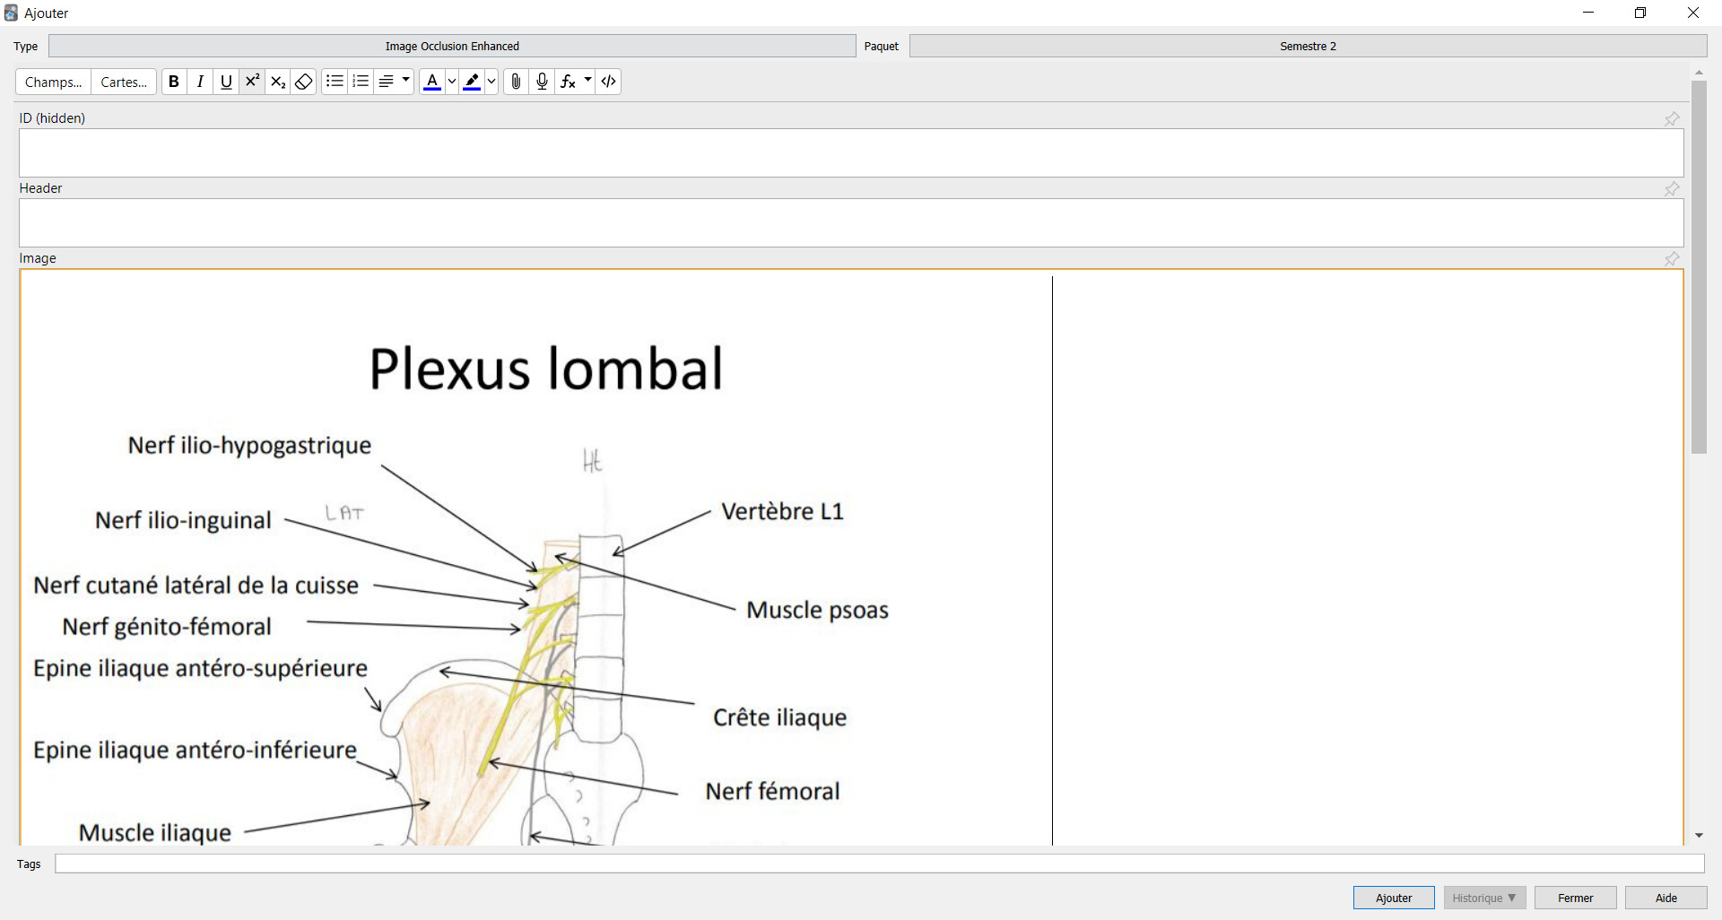
Task: Insert unordered bullet list
Action: click(335, 82)
